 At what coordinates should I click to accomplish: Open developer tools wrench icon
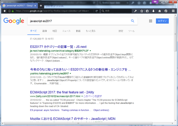(x=135, y=11)
